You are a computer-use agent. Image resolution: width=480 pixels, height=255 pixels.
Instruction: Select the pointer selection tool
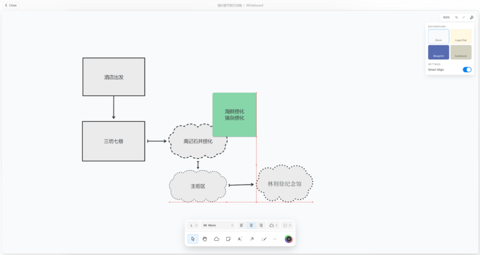(192, 239)
